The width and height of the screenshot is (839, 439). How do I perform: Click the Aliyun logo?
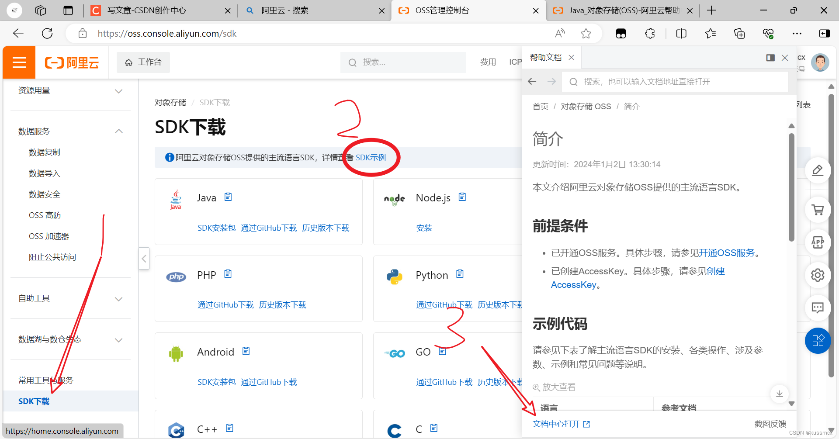(x=72, y=62)
